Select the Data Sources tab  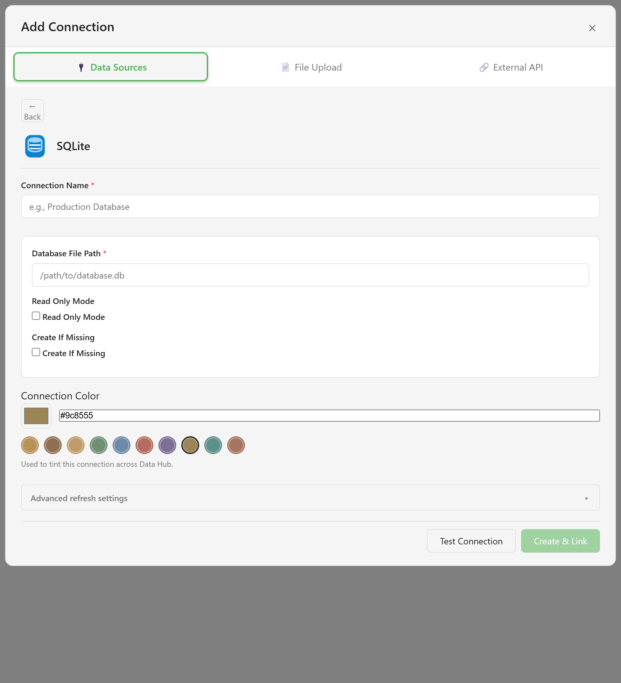[110, 67]
